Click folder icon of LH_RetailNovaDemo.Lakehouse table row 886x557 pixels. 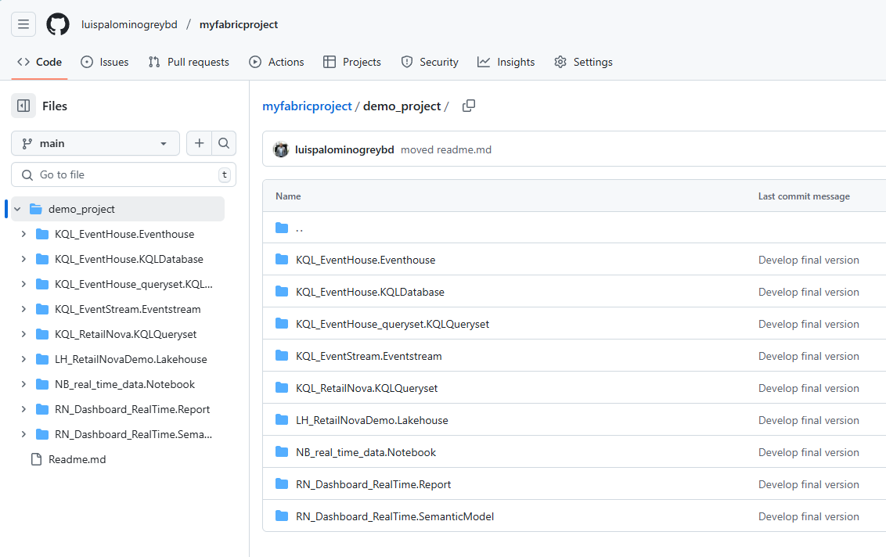pos(282,420)
